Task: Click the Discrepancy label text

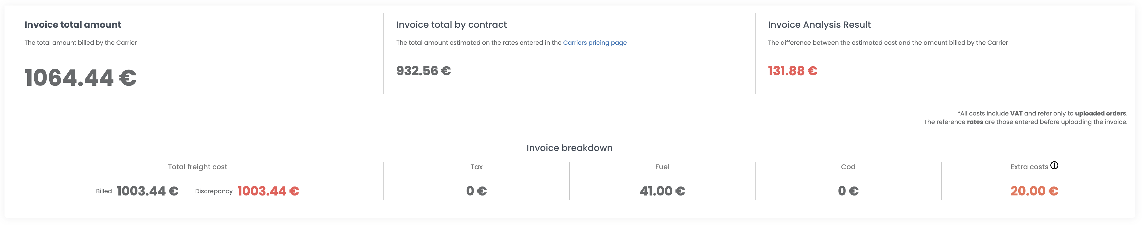Action: [214, 191]
